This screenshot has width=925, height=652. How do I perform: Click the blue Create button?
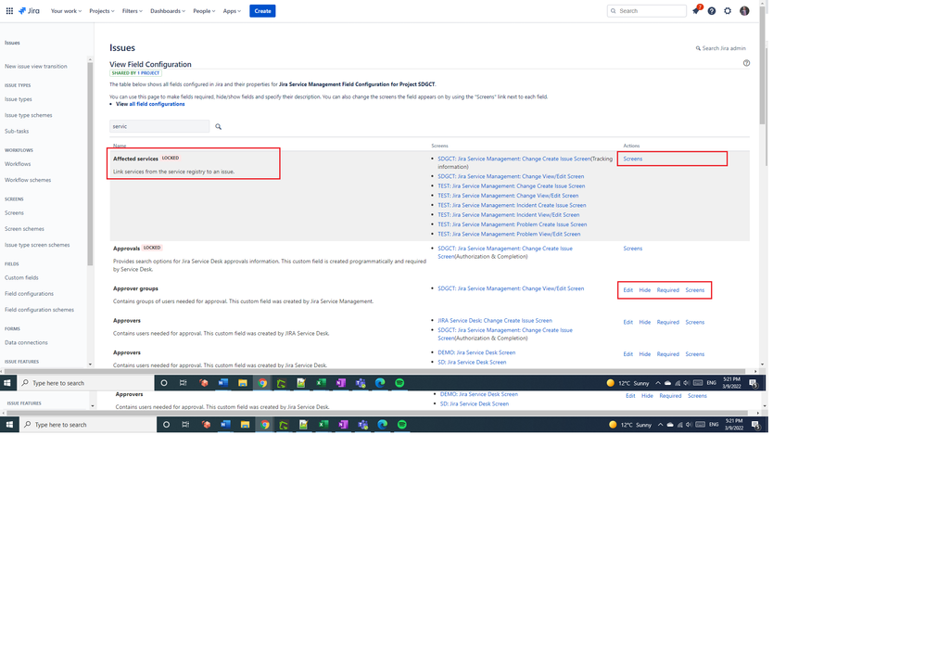262,10
